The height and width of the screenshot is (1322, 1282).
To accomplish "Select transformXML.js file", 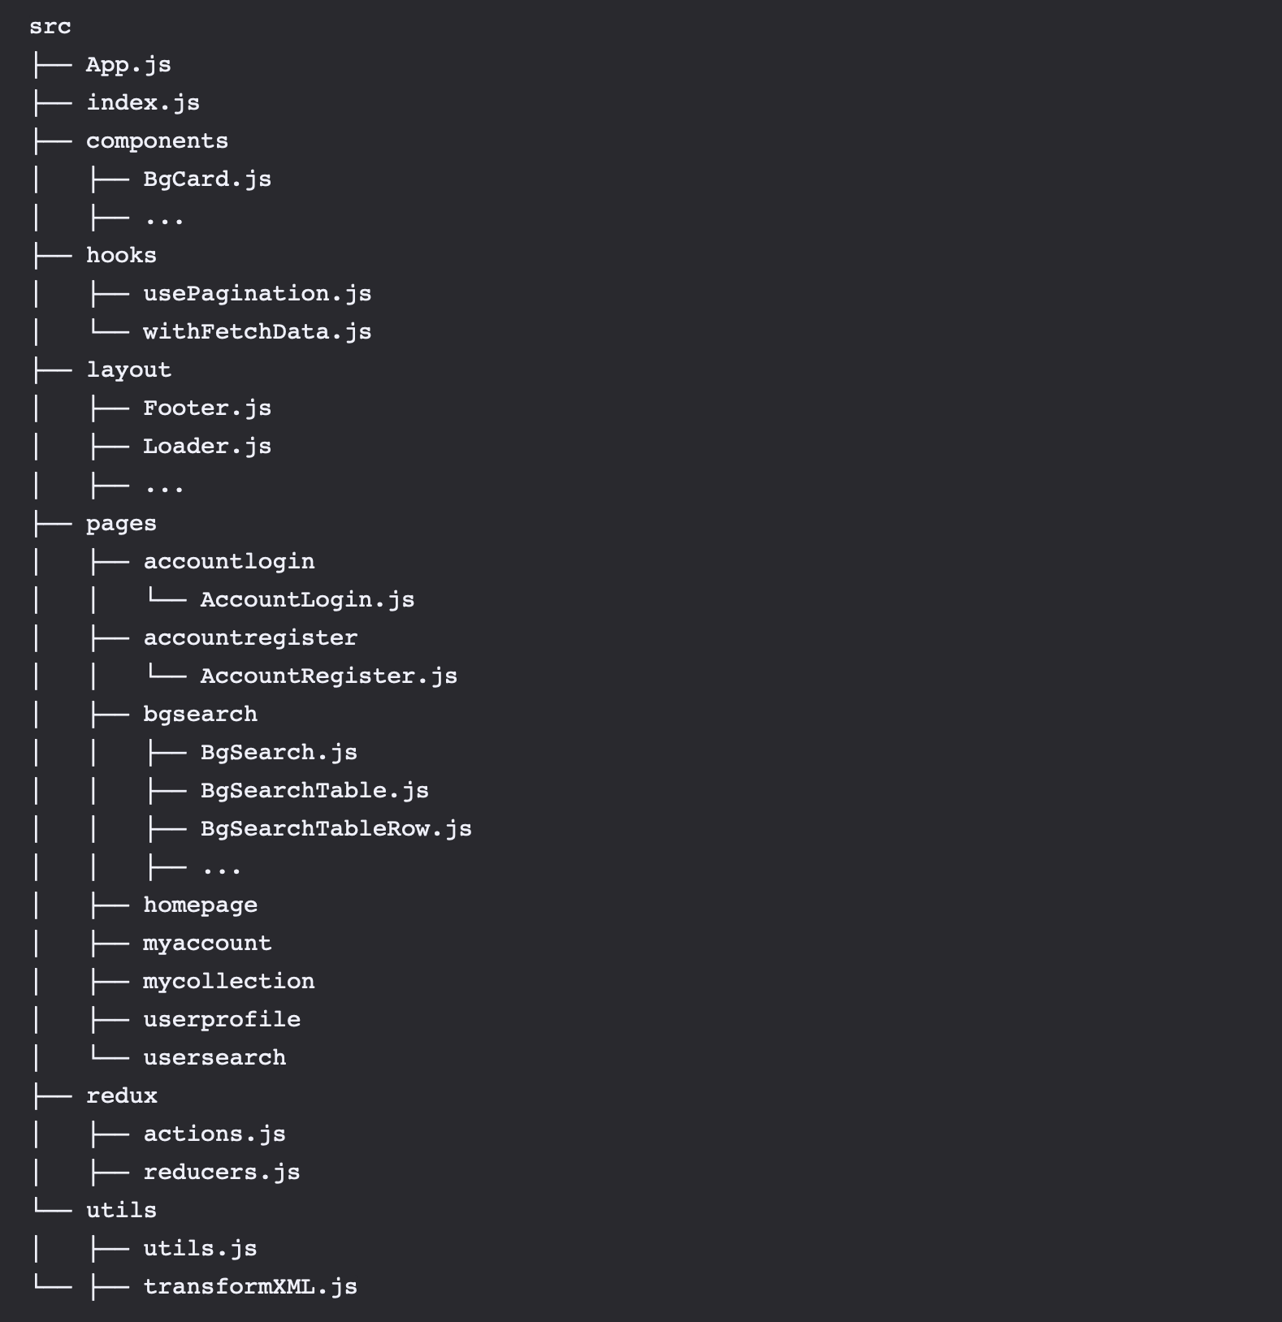I will pyautogui.click(x=249, y=1287).
